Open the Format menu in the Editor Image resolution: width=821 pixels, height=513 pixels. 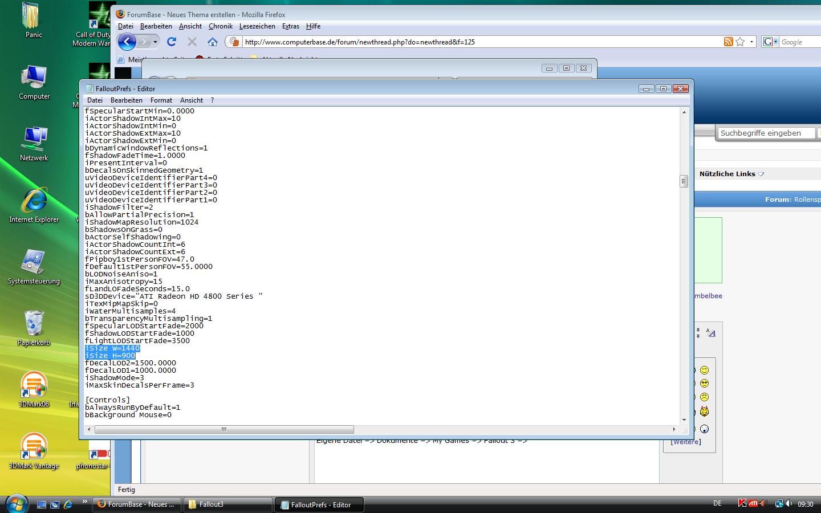click(x=161, y=100)
